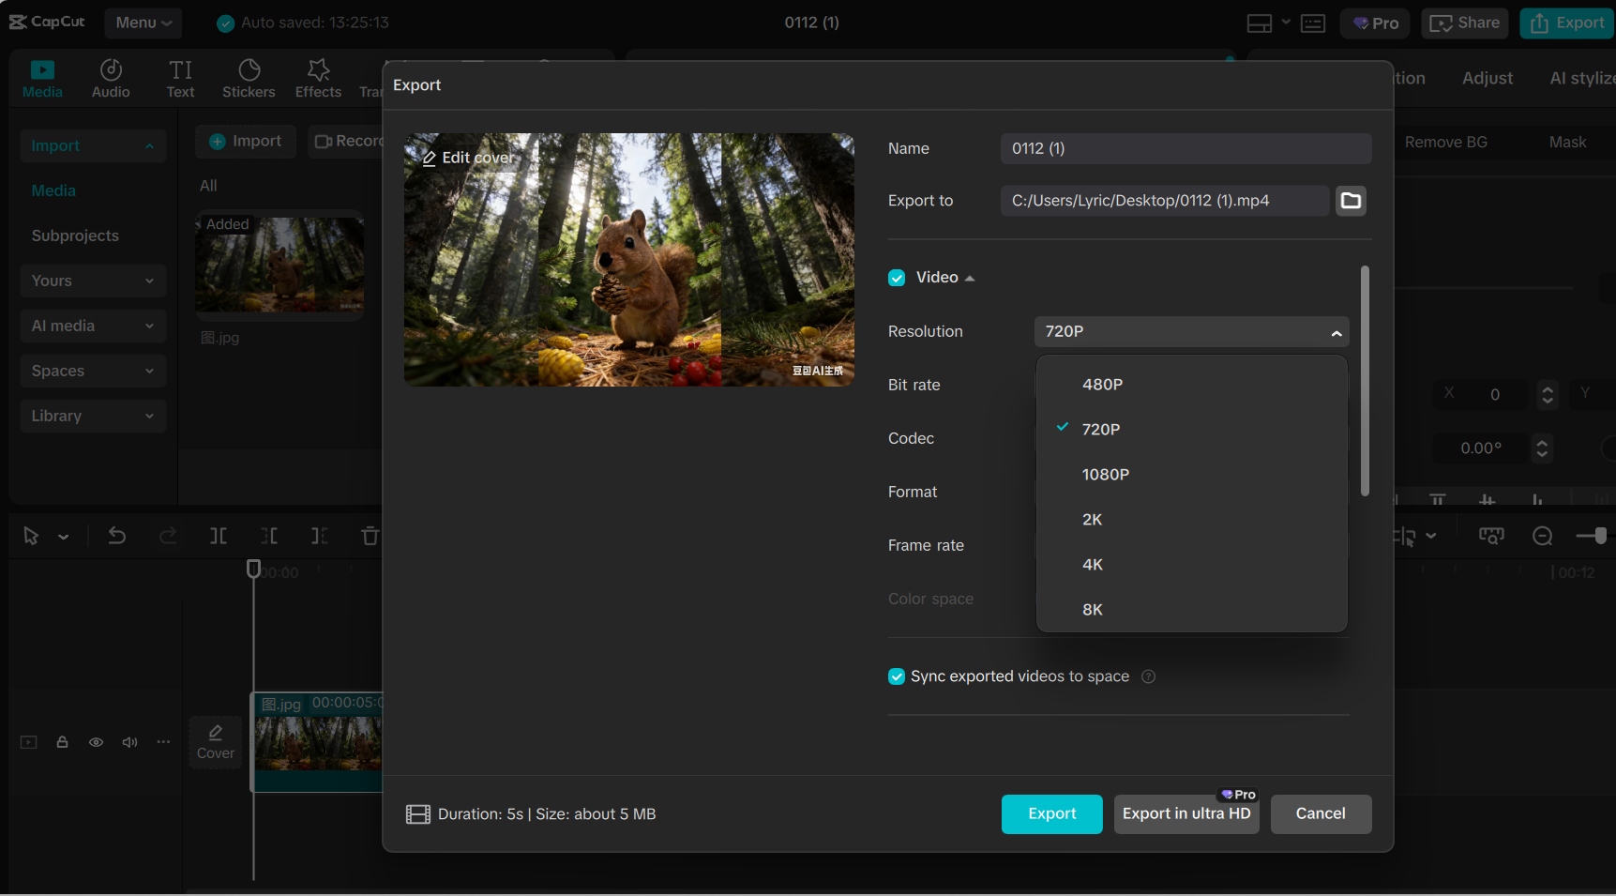The width and height of the screenshot is (1616, 896).
Task: Open the Effects panel
Action: click(318, 77)
